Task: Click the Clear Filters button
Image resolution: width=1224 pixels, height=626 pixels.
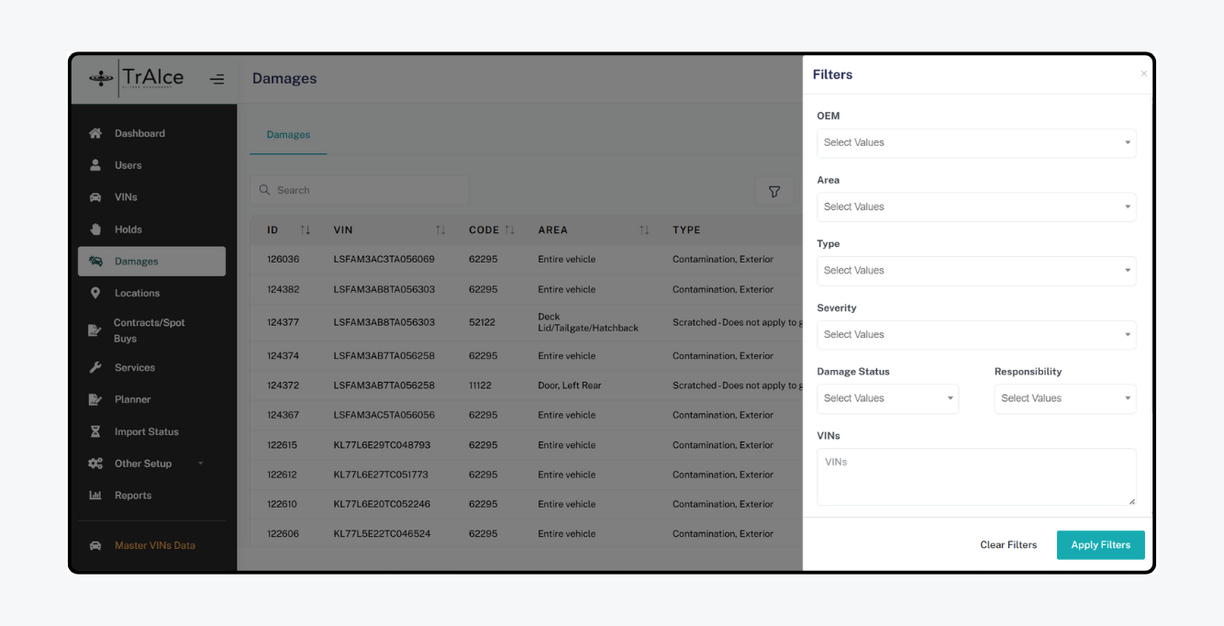Action: 1007,545
